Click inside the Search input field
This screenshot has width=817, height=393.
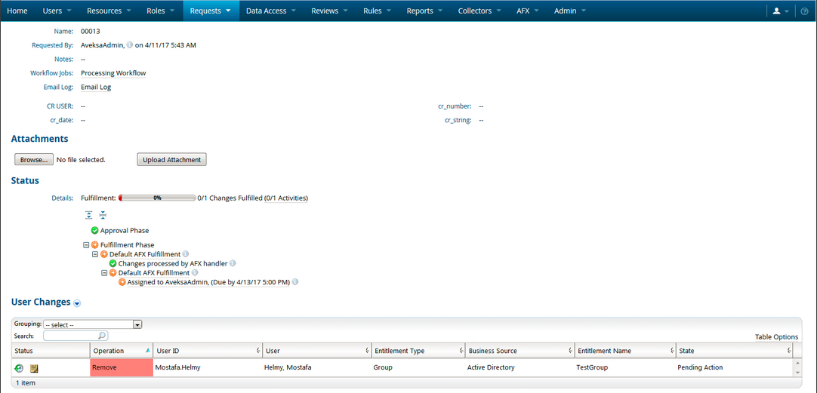(x=72, y=336)
